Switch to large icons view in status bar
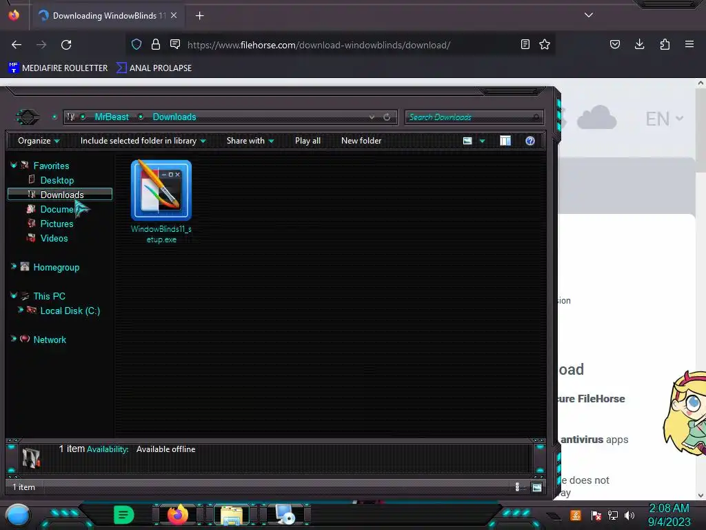Screen dimensions: 706x530 tap(536, 487)
